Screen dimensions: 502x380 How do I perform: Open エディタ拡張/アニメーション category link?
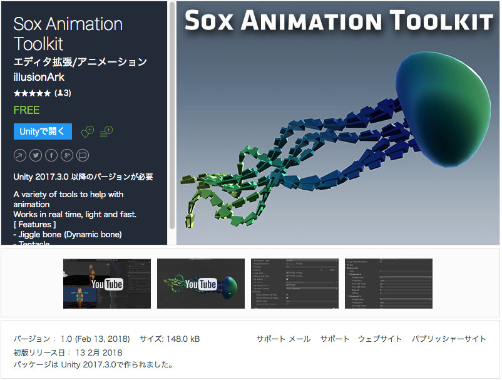click(x=80, y=62)
